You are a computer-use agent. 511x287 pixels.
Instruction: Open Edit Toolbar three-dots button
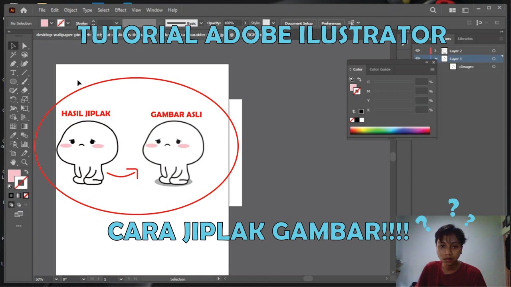19,226
